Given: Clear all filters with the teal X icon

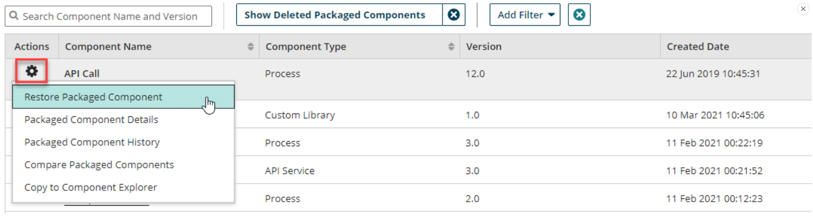Looking at the screenshot, I should 579,15.
